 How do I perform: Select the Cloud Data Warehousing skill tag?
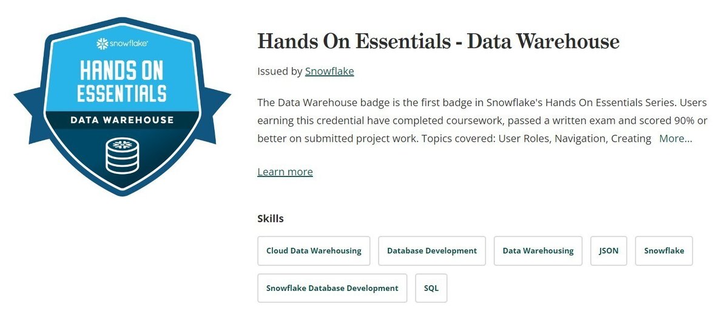314,251
